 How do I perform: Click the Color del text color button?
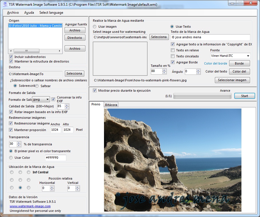click(239, 71)
